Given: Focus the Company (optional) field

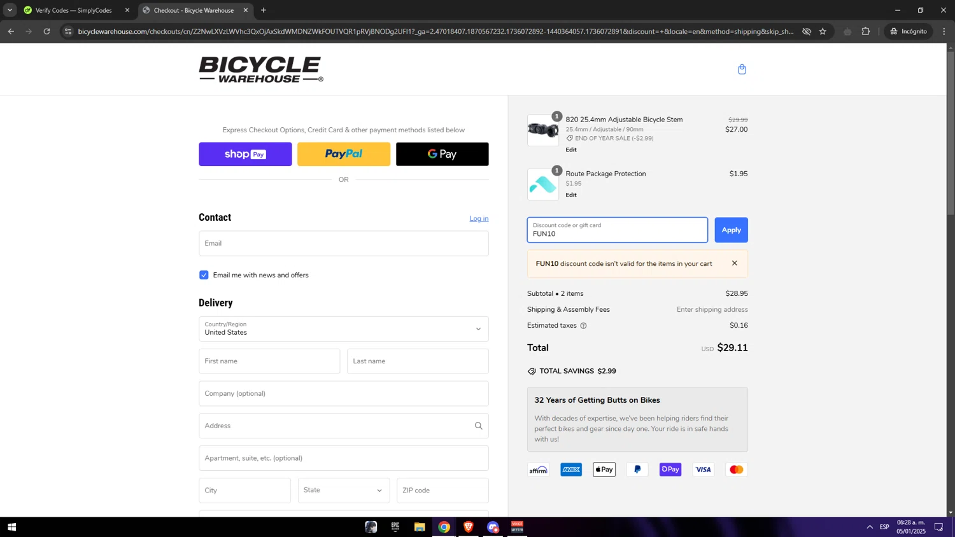Looking at the screenshot, I should pos(344,394).
